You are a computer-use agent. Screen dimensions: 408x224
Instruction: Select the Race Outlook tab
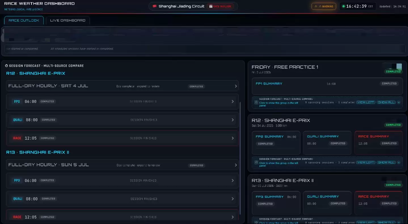pyautogui.click(x=24, y=20)
